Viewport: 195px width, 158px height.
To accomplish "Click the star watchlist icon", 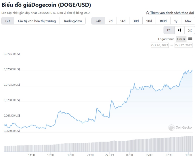I will click(148, 13).
